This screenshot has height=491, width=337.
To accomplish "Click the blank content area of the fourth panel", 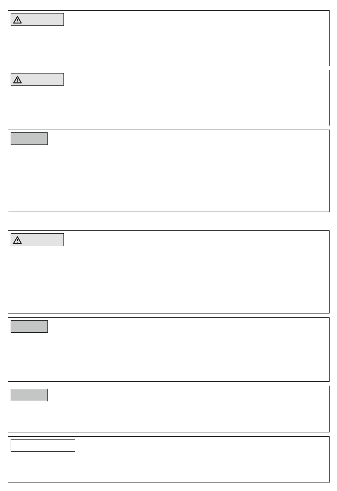I will pos(168,279).
